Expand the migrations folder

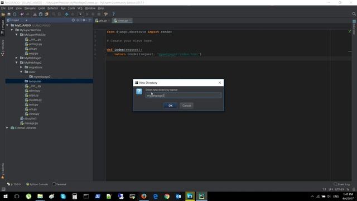pyautogui.click(x=21, y=67)
